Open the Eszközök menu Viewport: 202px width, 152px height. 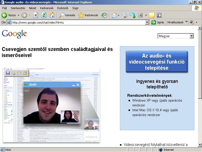[x=63, y=8]
